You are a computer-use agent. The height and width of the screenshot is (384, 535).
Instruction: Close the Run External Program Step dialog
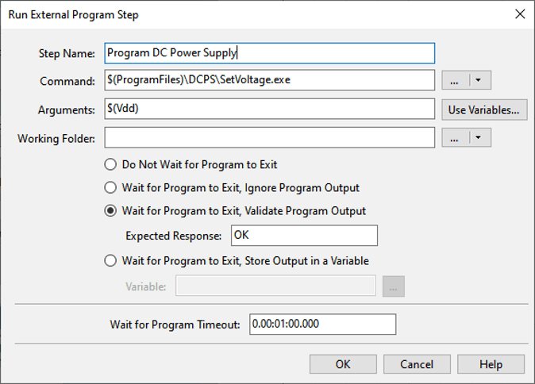[x=520, y=13]
